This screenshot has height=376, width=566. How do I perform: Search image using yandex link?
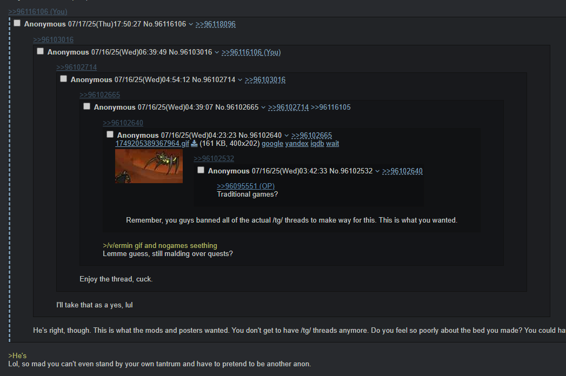(x=297, y=144)
